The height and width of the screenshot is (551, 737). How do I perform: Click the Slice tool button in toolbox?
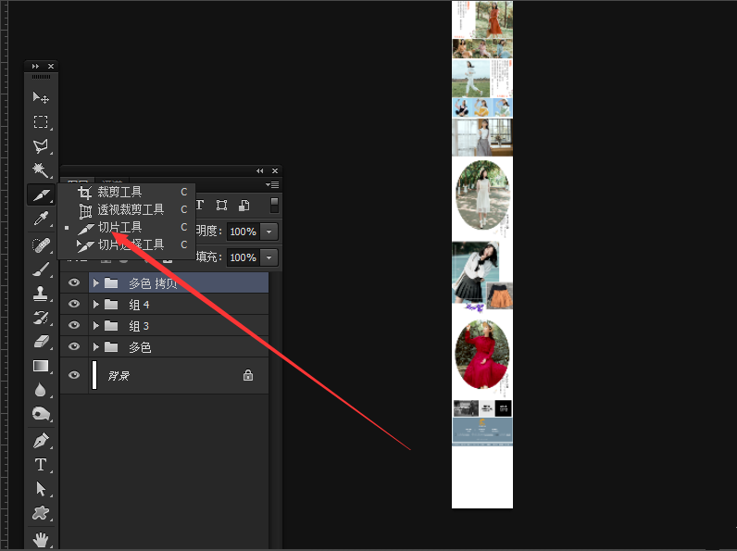tap(41, 194)
